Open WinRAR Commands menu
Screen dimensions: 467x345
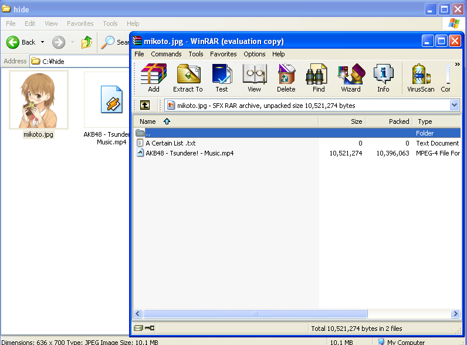click(166, 54)
